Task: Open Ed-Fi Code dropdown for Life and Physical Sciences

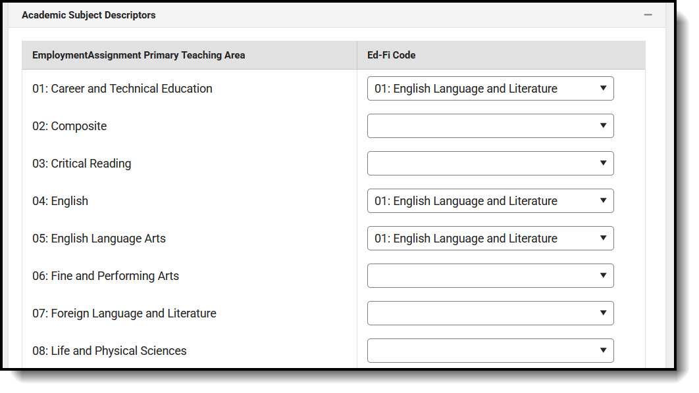Action: [x=490, y=351]
